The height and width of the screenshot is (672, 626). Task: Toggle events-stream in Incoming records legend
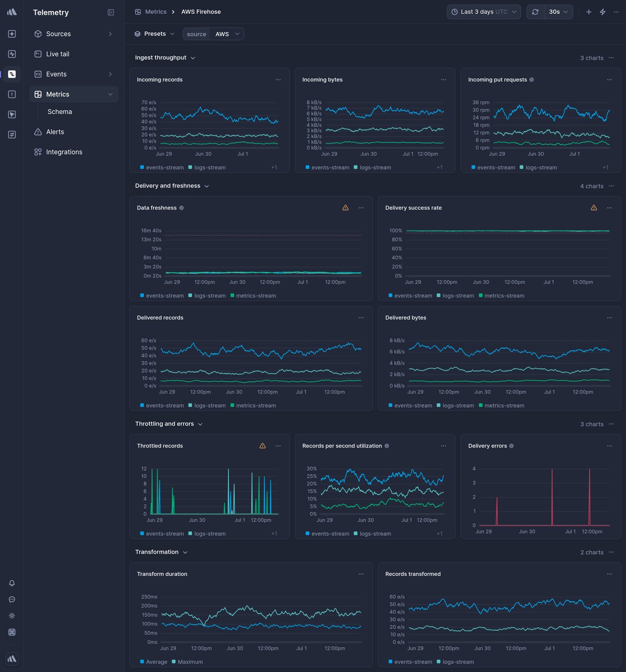pyautogui.click(x=162, y=168)
